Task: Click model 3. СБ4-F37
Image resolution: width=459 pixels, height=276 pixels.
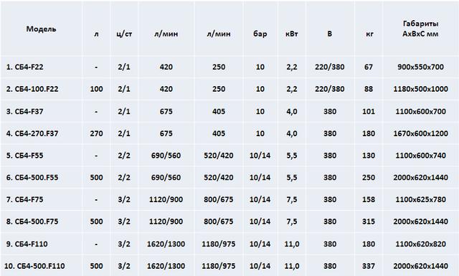Action: 24,112
